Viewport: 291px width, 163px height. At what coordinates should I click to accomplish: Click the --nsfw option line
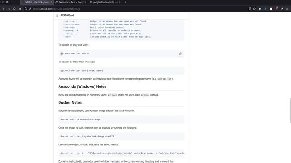(x=107, y=37)
